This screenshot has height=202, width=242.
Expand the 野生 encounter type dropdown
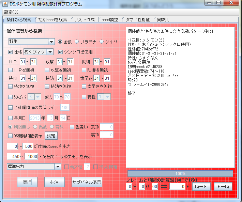tap(51, 42)
